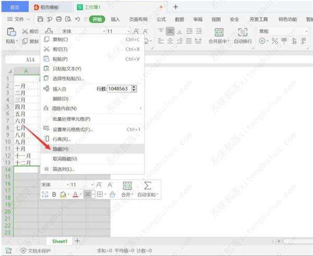Choose 剪切(T) in the context menu
The width and height of the screenshot is (313, 256).
[x=92, y=49]
